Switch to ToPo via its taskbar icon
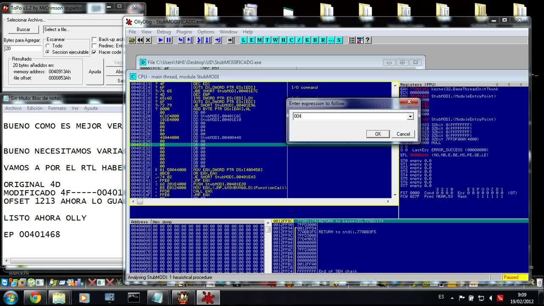 (x=183, y=297)
